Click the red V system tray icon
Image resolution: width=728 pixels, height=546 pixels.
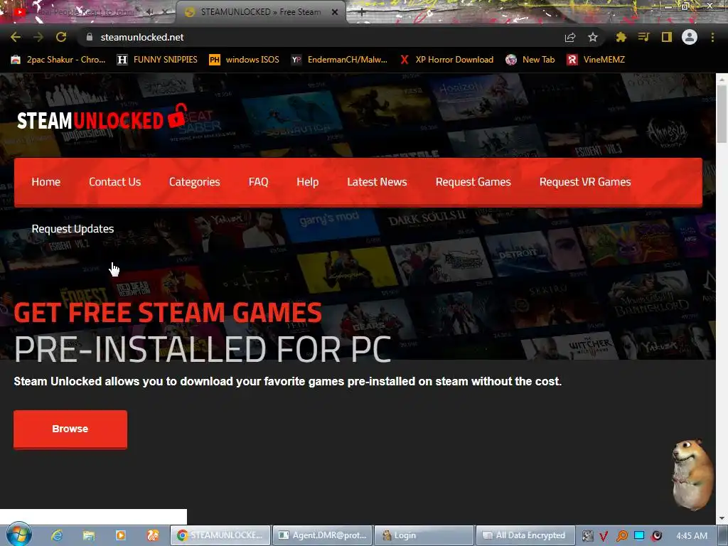coord(604,536)
